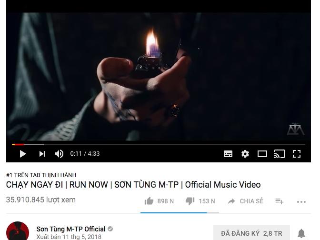The width and height of the screenshot is (320, 240).
Task: Share the video via CHIA SẺ
Action: point(246,201)
